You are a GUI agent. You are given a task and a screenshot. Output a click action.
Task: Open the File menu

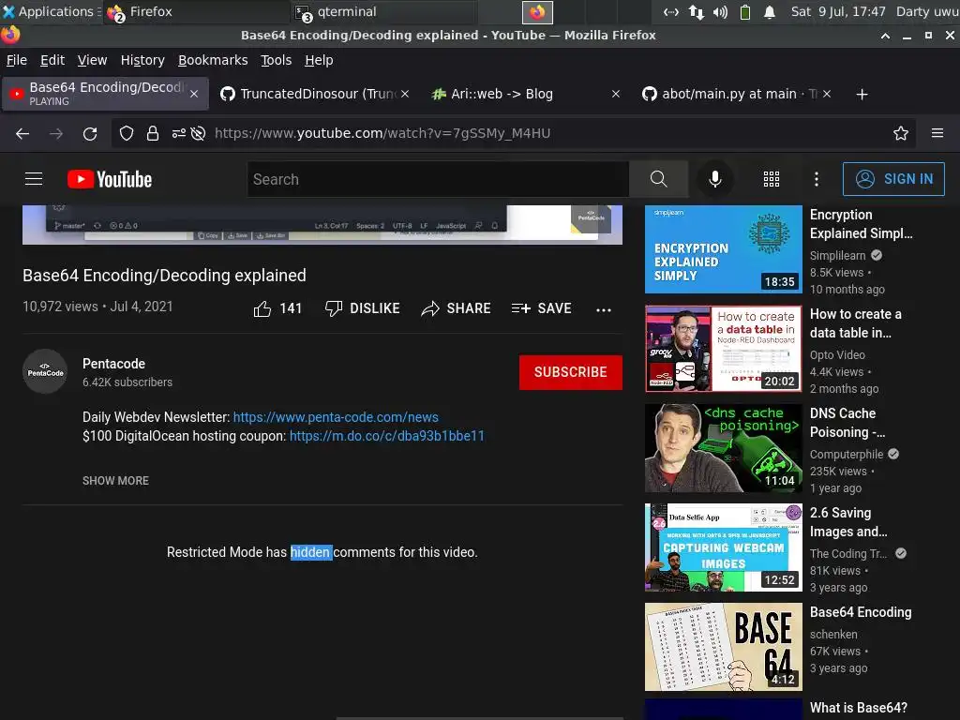(x=17, y=60)
